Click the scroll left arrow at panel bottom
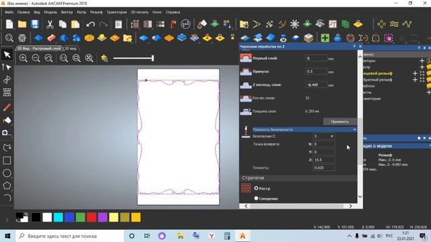This screenshot has height=242, width=431. point(246,206)
